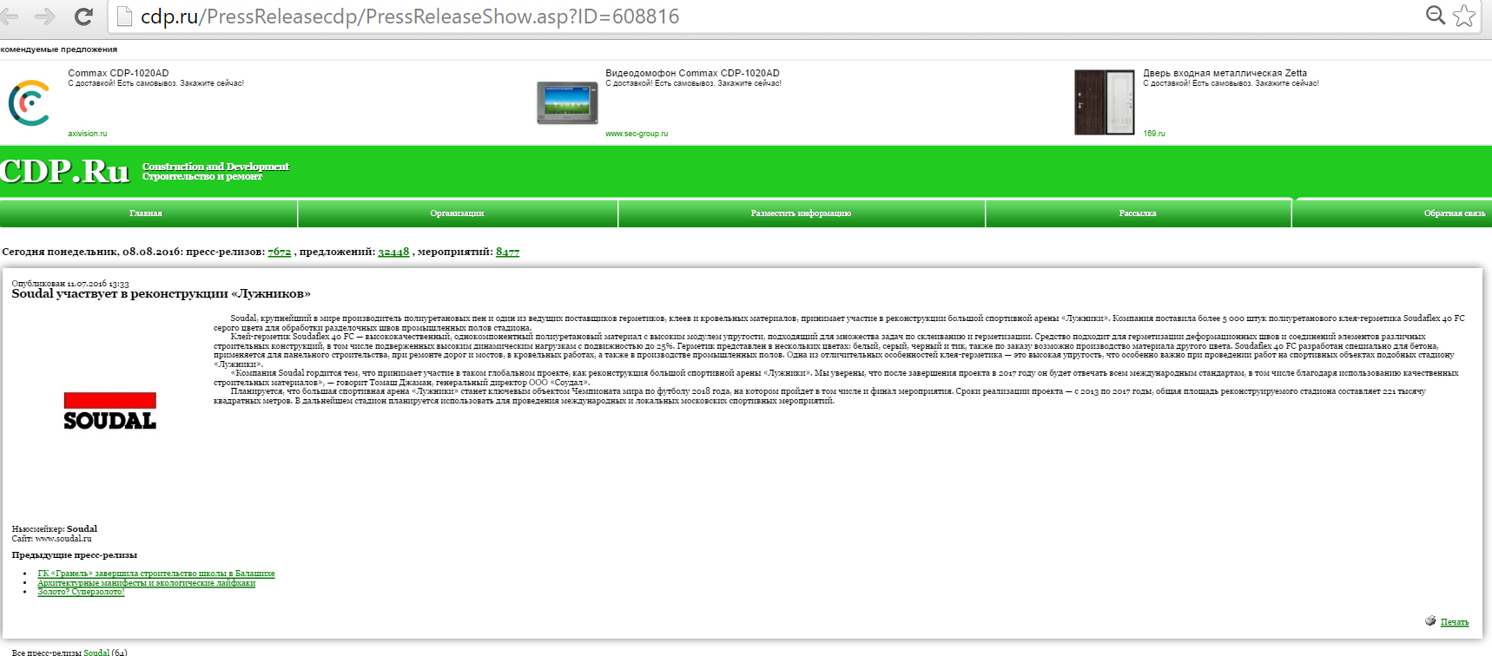Open the Золото? Суперзолото! press release link

pyautogui.click(x=81, y=592)
